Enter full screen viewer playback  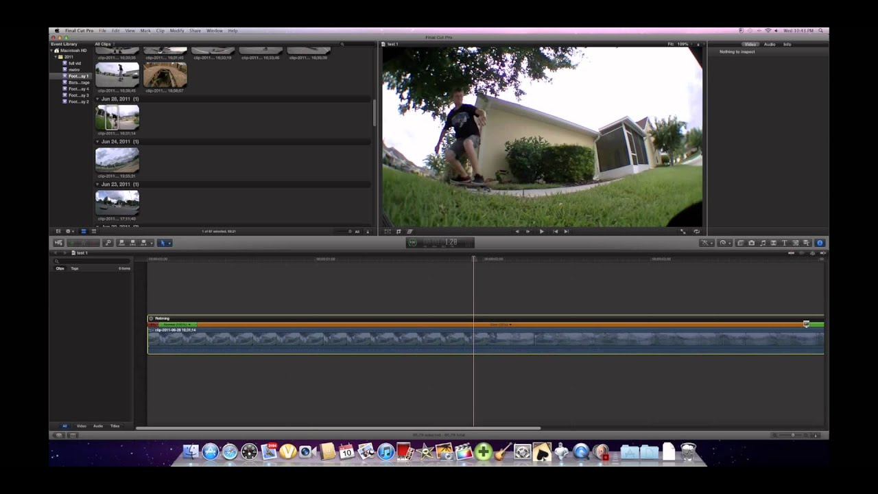pos(683,231)
